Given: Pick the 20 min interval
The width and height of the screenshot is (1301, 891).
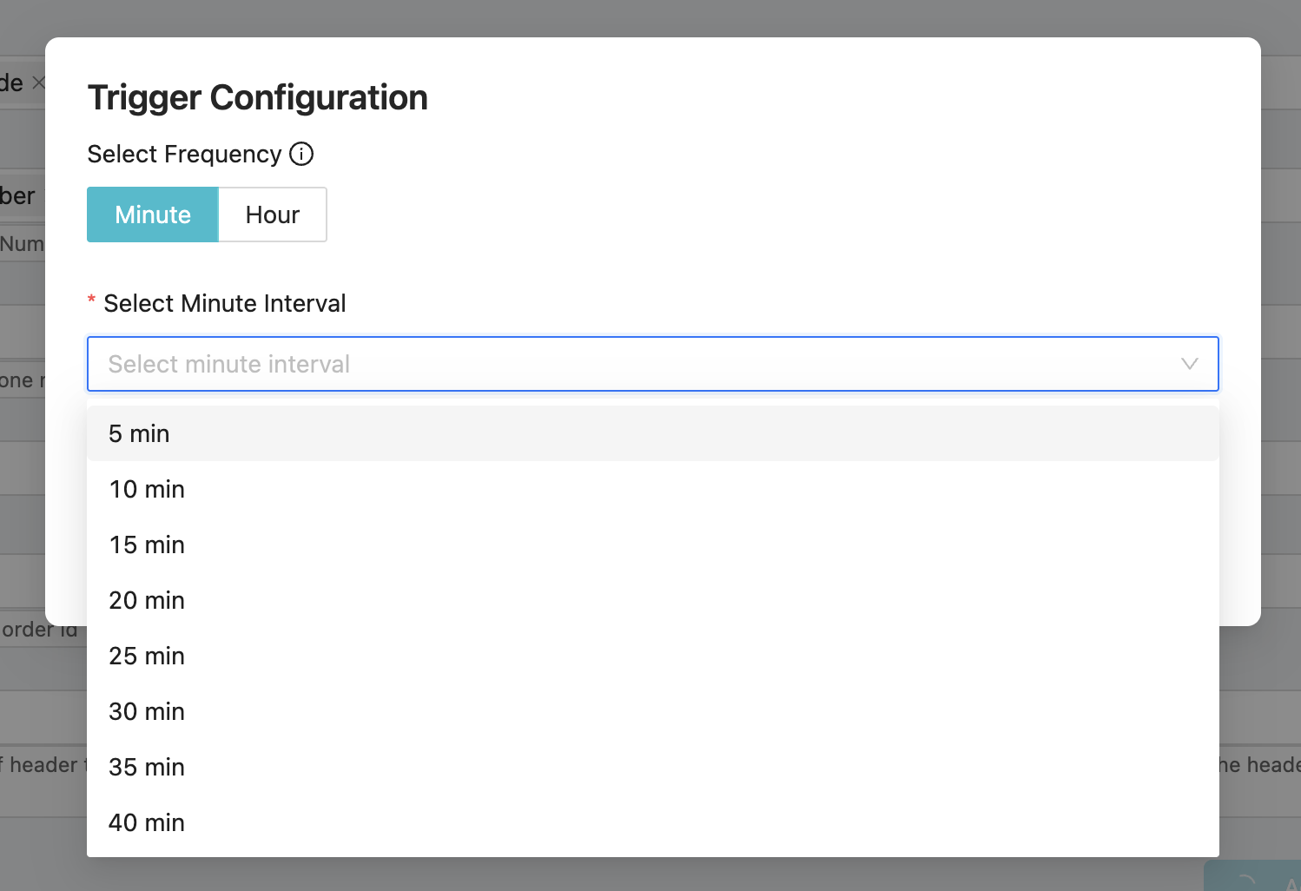Looking at the screenshot, I should tap(147, 600).
